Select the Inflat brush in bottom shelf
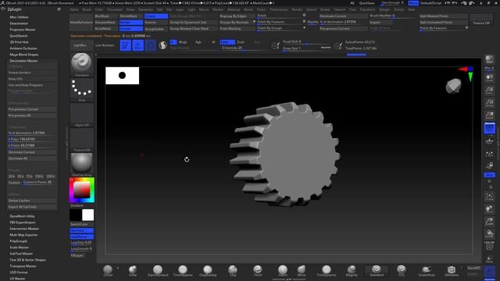The height and width of the screenshot is (281, 500). [133, 271]
